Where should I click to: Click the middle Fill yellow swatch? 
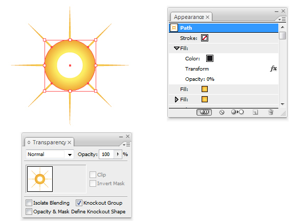[205, 89]
